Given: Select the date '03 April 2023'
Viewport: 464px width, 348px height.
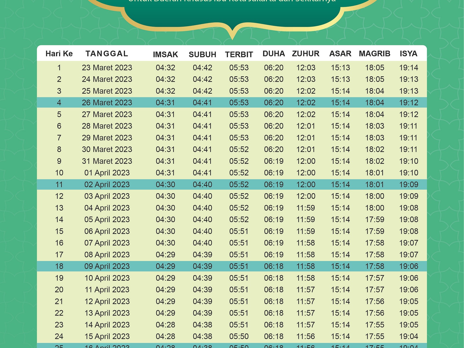Looking at the screenshot, I should [107, 196].
